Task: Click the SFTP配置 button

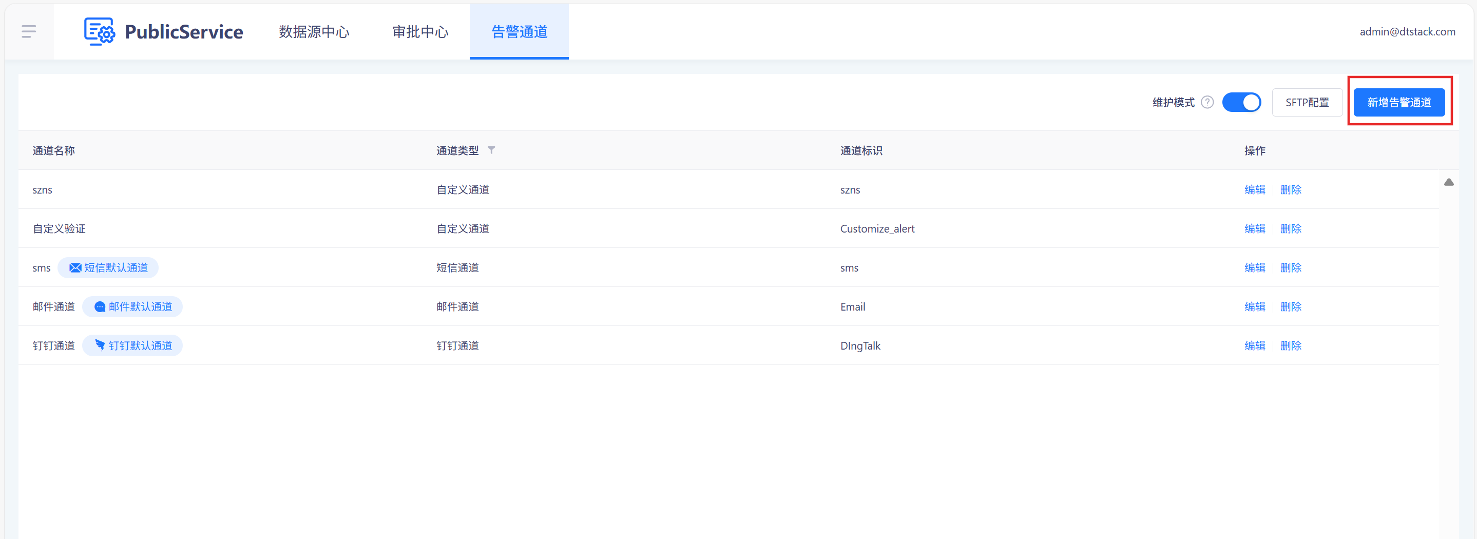Action: coord(1307,103)
